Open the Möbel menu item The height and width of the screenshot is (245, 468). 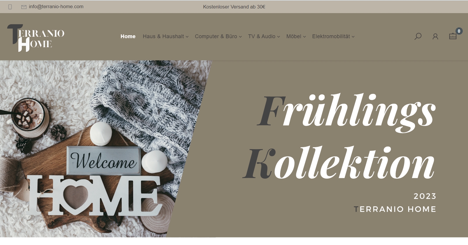pyautogui.click(x=294, y=36)
